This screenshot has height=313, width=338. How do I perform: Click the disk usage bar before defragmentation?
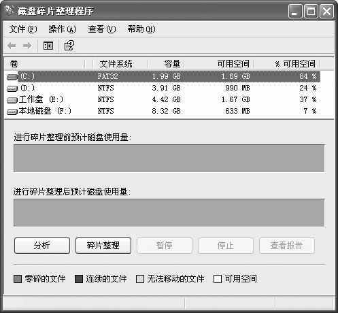169,159
